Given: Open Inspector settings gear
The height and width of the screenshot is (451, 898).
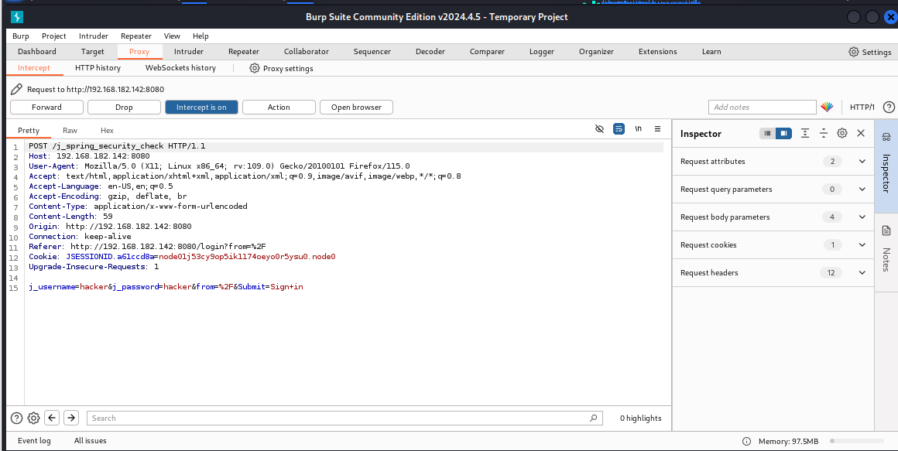Looking at the screenshot, I should click(x=842, y=134).
